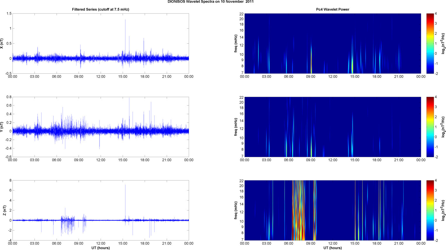This screenshot has width=446, height=250.
Task: Click the 'Z (nT)' axis label
Action: pyautogui.click(x=5, y=210)
